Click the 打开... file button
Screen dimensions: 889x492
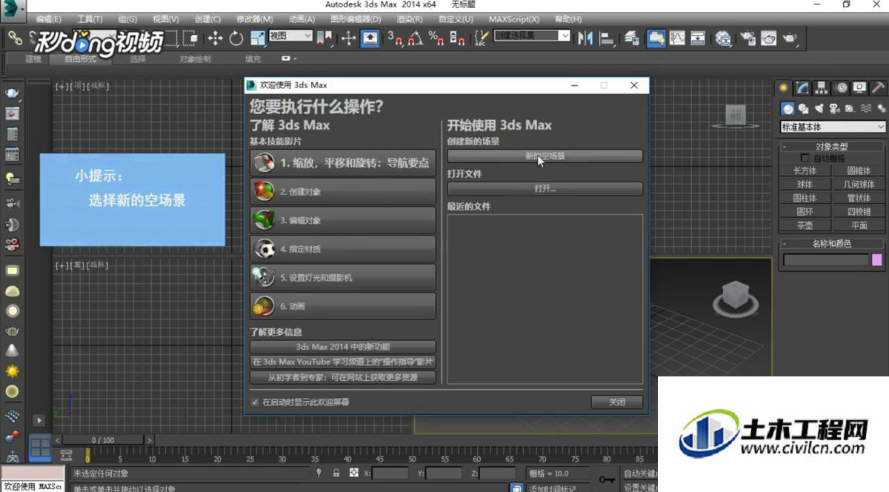point(545,189)
